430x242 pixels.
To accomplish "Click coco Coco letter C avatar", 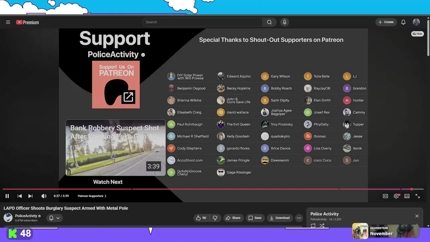I will coord(308,160).
